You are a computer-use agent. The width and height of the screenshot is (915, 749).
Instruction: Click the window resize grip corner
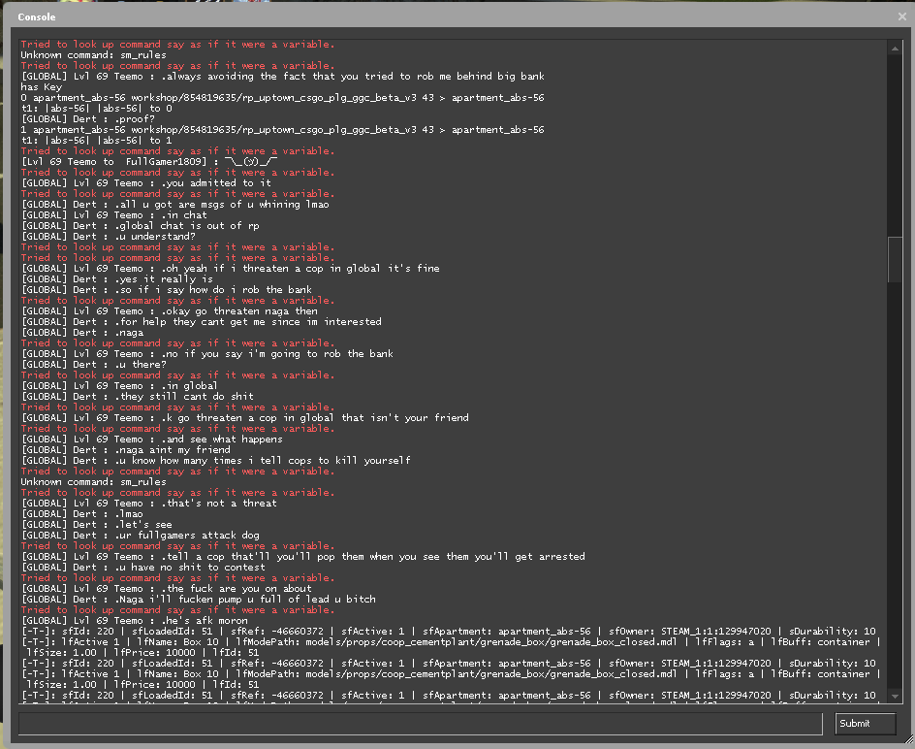(907, 741)
